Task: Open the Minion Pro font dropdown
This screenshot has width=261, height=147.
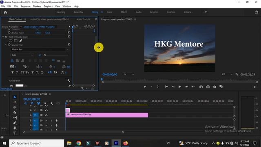Action: [x=40, y=49]
